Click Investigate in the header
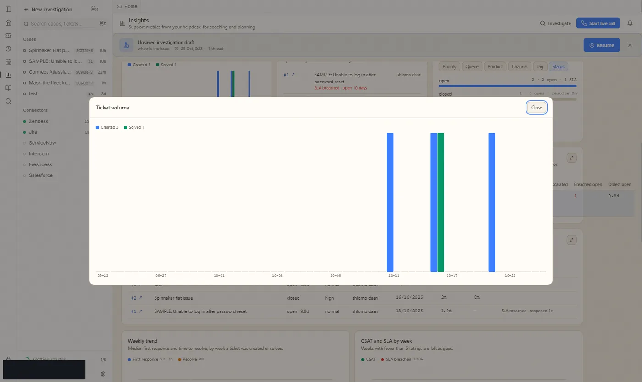 [x=555, y=23]
